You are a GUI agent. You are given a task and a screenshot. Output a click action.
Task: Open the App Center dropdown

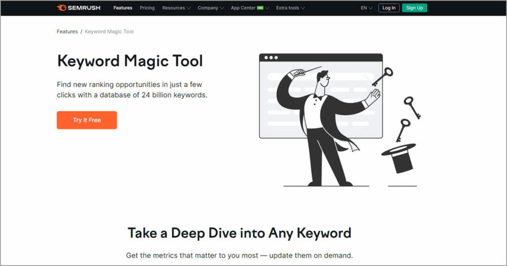coord(250,8)
